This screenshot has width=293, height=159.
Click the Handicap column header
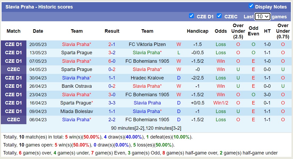click(x=198, y=31)
